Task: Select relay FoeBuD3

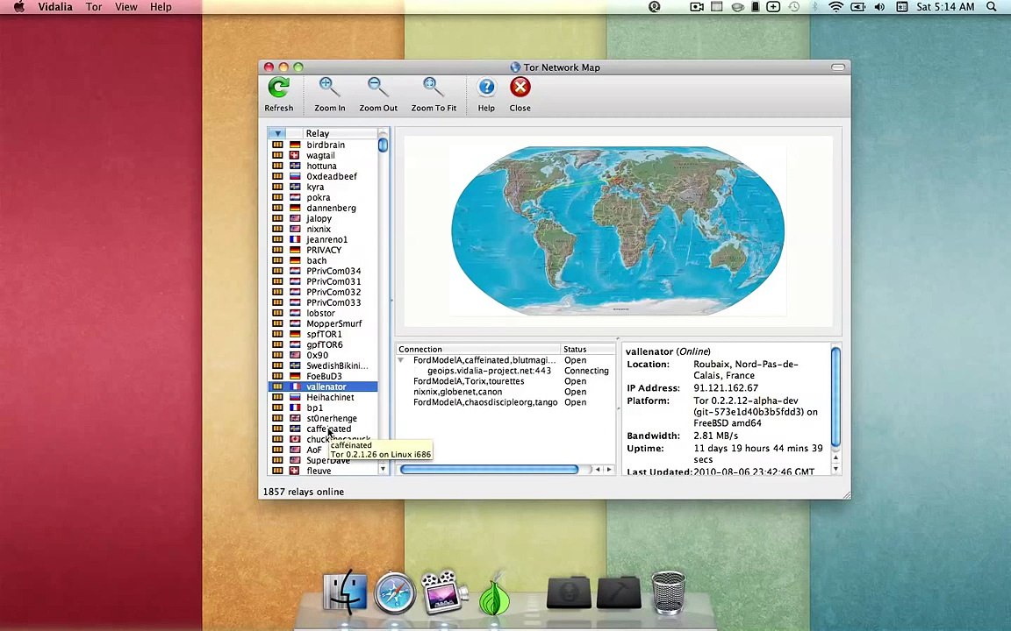Action: 323,376
